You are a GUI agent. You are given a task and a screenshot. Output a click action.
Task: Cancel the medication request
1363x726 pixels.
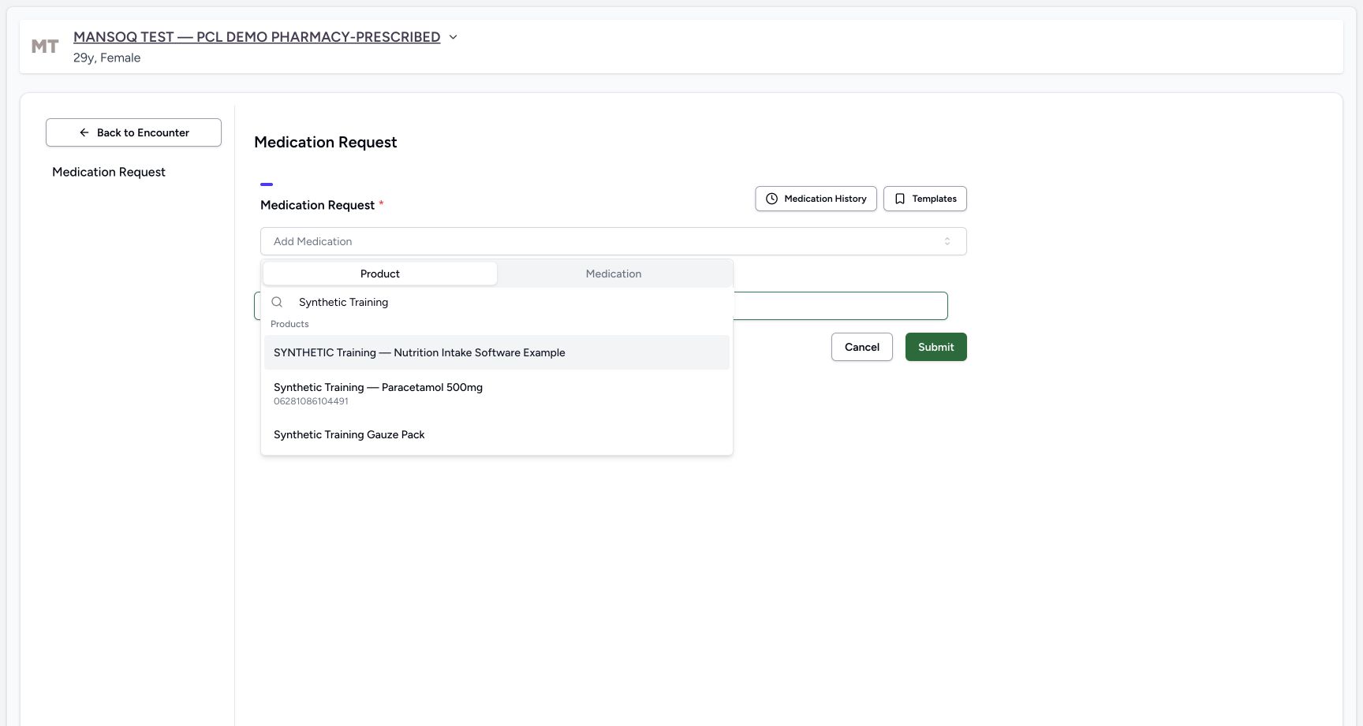point(861,347)
